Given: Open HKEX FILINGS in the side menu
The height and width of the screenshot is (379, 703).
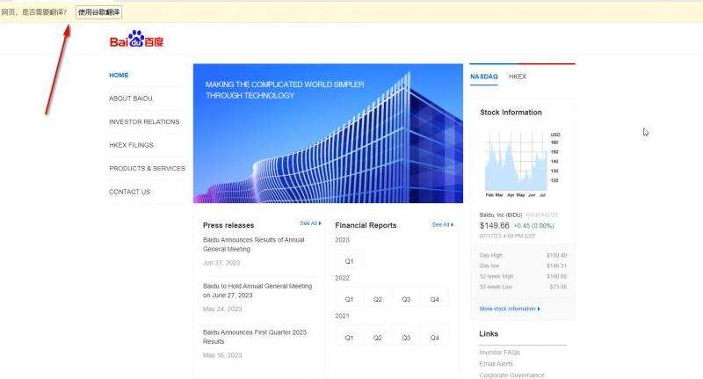Looking at the screenshot, I should (131, 145).
